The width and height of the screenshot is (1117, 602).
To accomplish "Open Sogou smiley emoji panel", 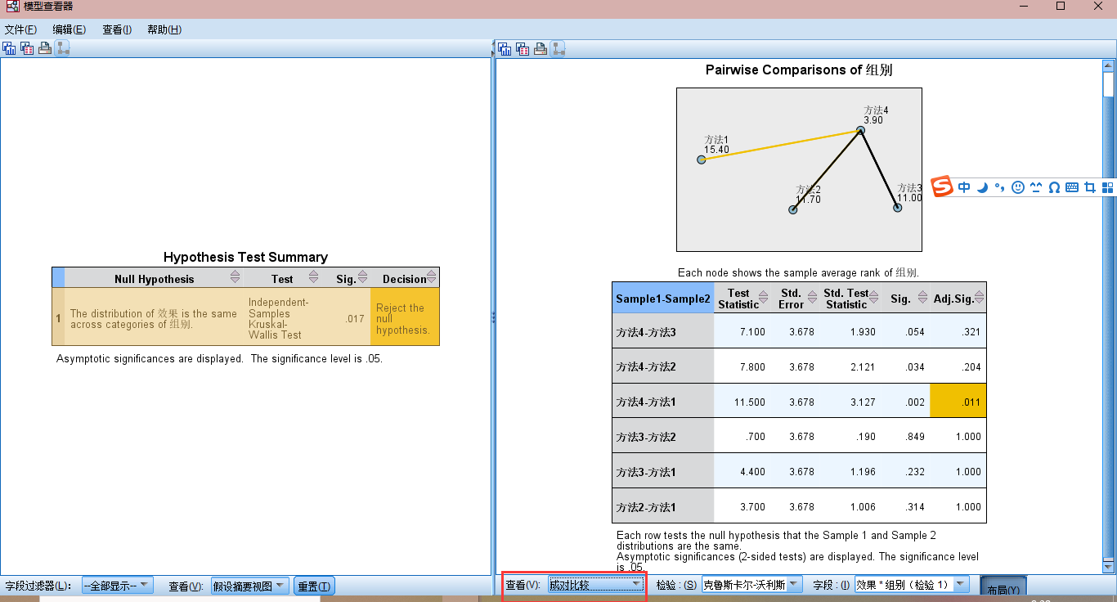I will 1018,187.
